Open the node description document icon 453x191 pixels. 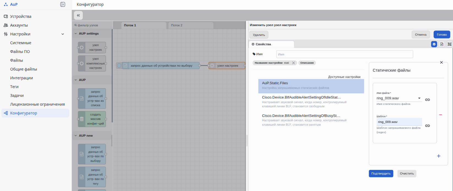tap(442, 44)
